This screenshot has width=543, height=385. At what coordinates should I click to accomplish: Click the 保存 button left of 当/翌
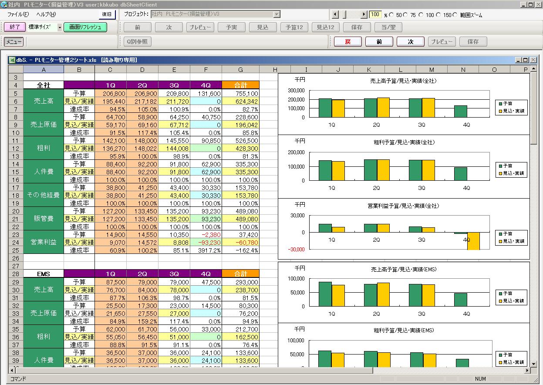coord(357,27)
